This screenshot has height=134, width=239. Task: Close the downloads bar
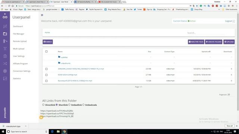237,126
